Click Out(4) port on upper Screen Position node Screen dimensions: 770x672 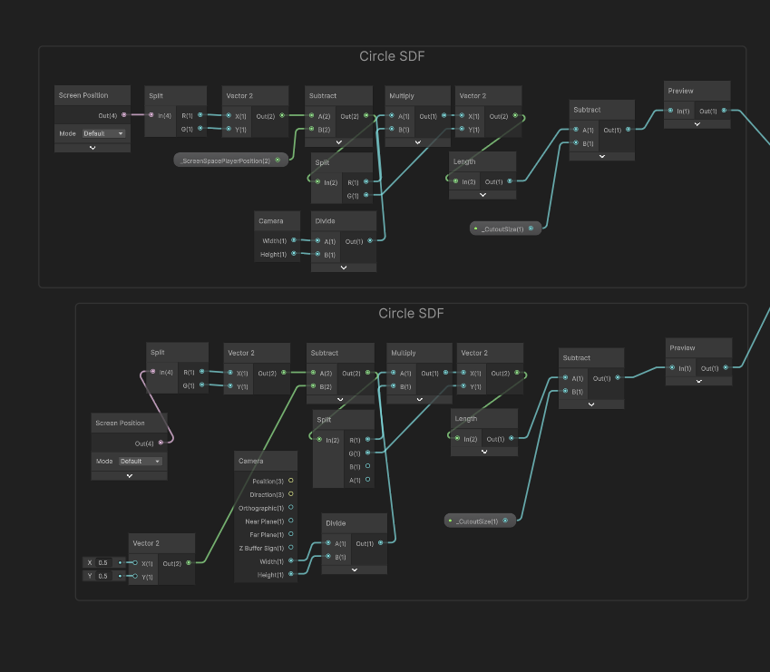pos(124,115)
